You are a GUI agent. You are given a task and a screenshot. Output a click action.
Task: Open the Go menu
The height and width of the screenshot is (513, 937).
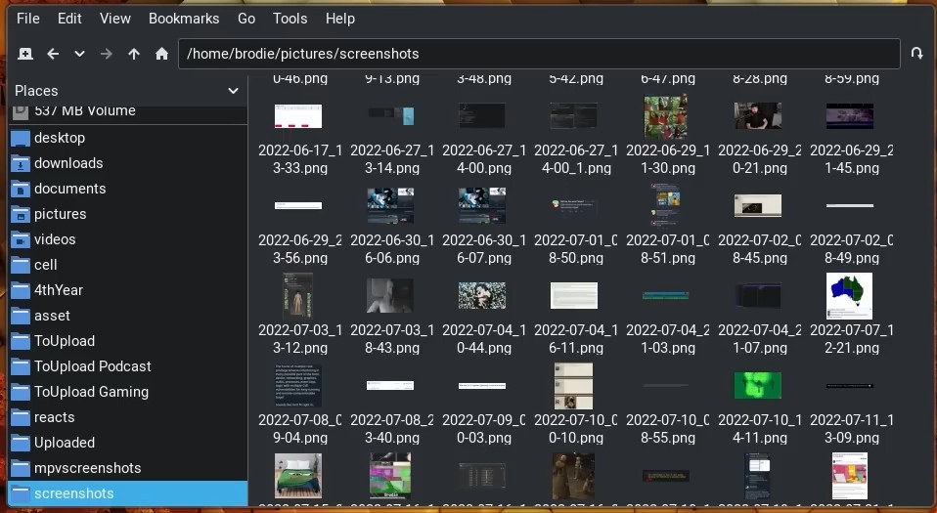[246, 19]
